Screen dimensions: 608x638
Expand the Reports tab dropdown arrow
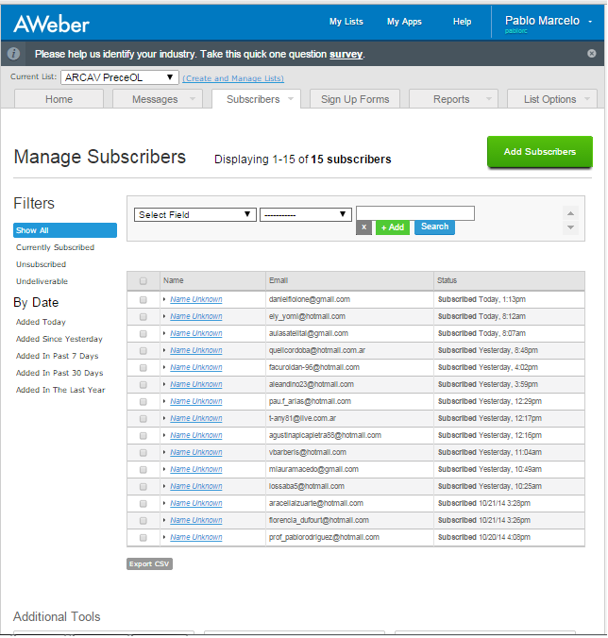[x=489, y=99]
